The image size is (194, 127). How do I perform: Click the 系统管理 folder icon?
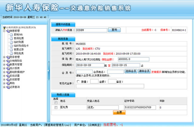8,79
